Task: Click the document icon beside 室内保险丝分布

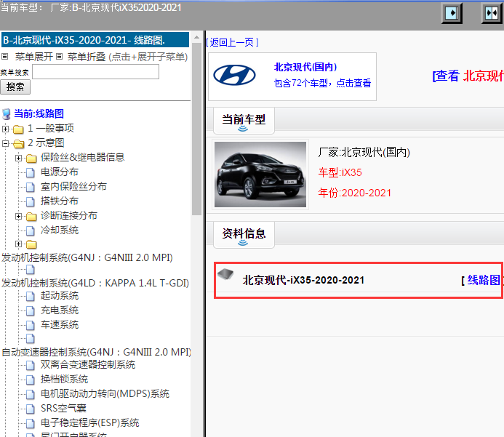Action: pos(31,187)
